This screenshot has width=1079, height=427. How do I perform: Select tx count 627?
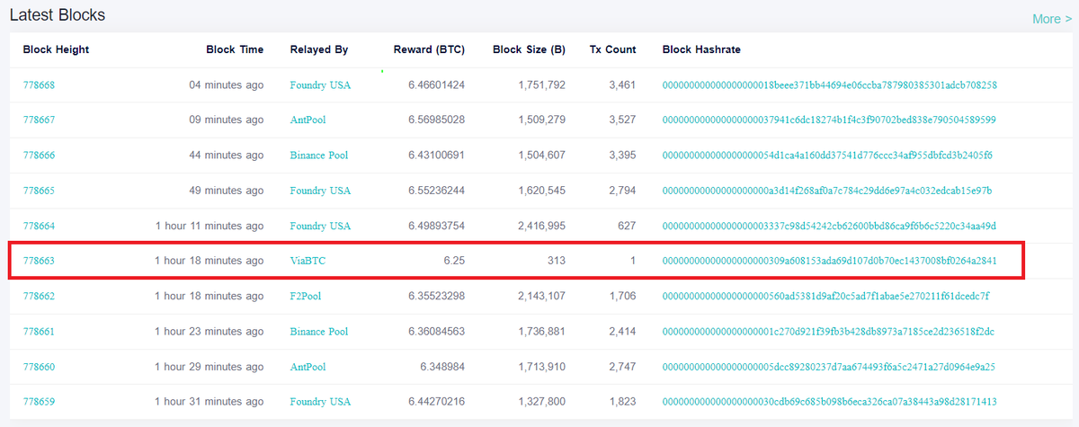(x=627, y=226)
